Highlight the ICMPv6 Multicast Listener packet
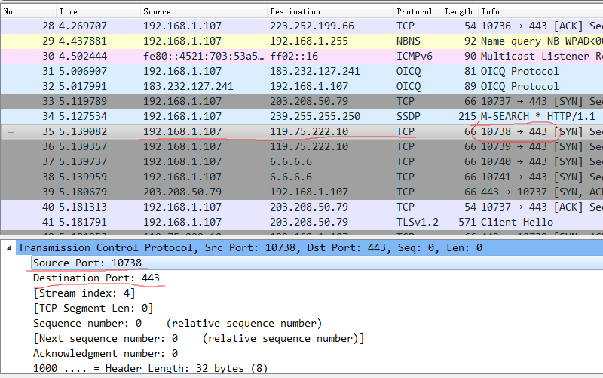The height and width of the screenshot is (378, 603). 301,56
